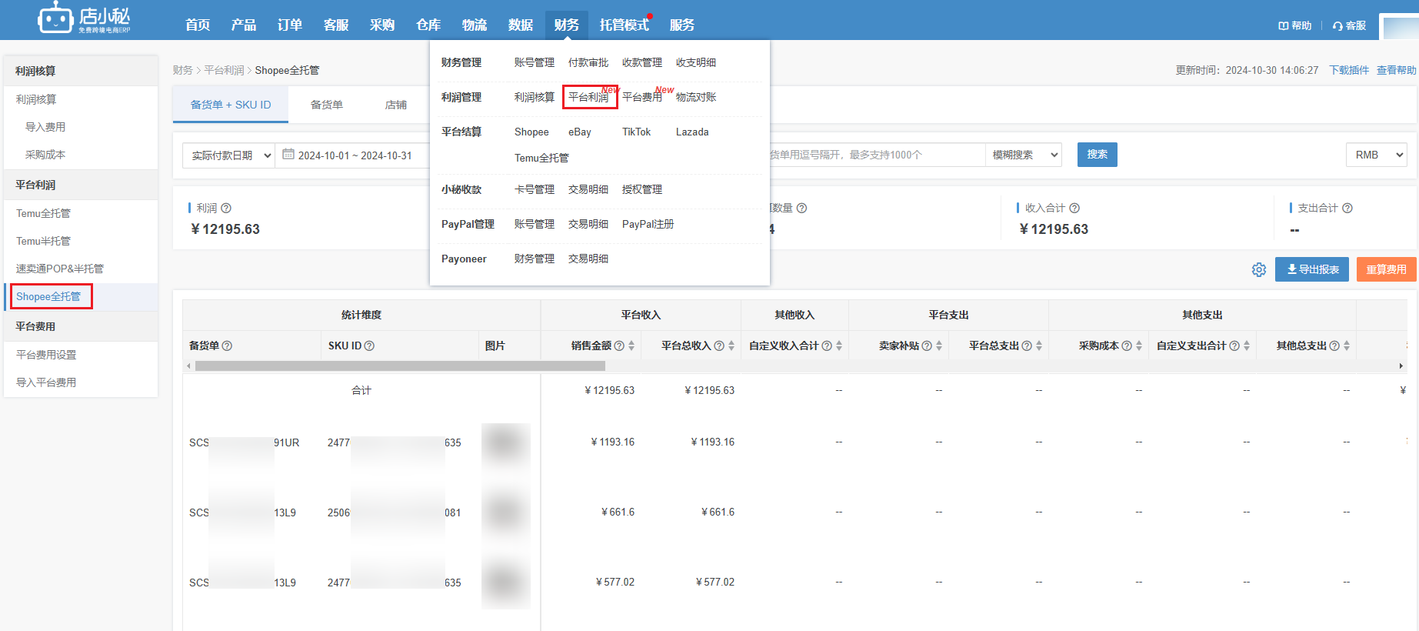The height and width of the screenshot is (631, 1419).
Task: Click 平台利润 in the breadcrumb
Action: tap(224, 70)
